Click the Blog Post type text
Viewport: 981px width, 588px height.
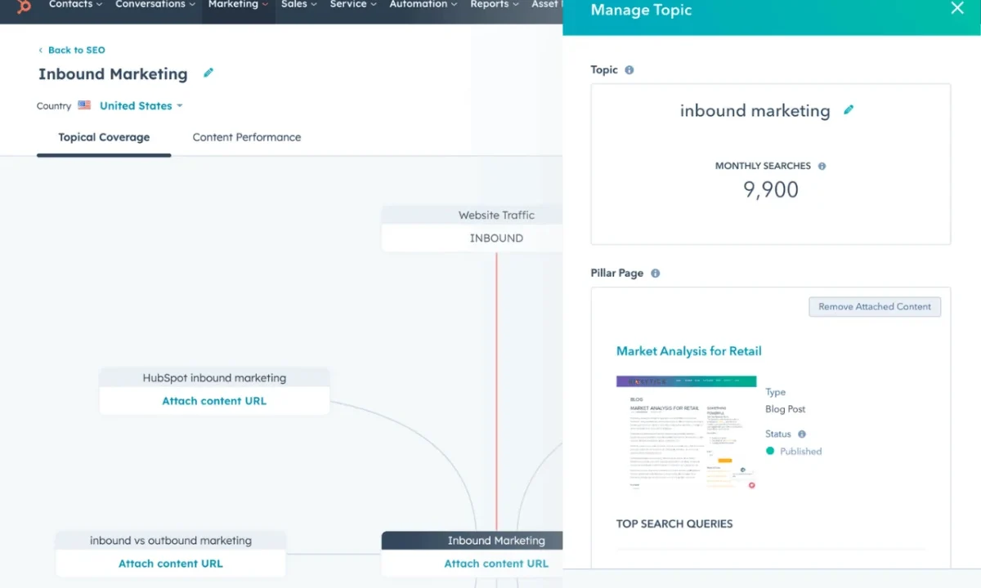tap(785, 409)
